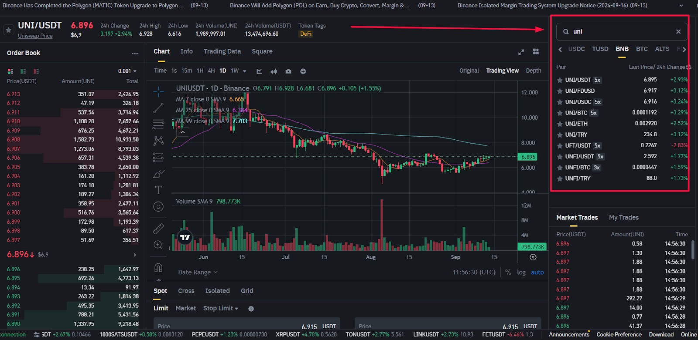
Task: Expand announcements ticker with top-right chevron
Action: click(681, 6)
